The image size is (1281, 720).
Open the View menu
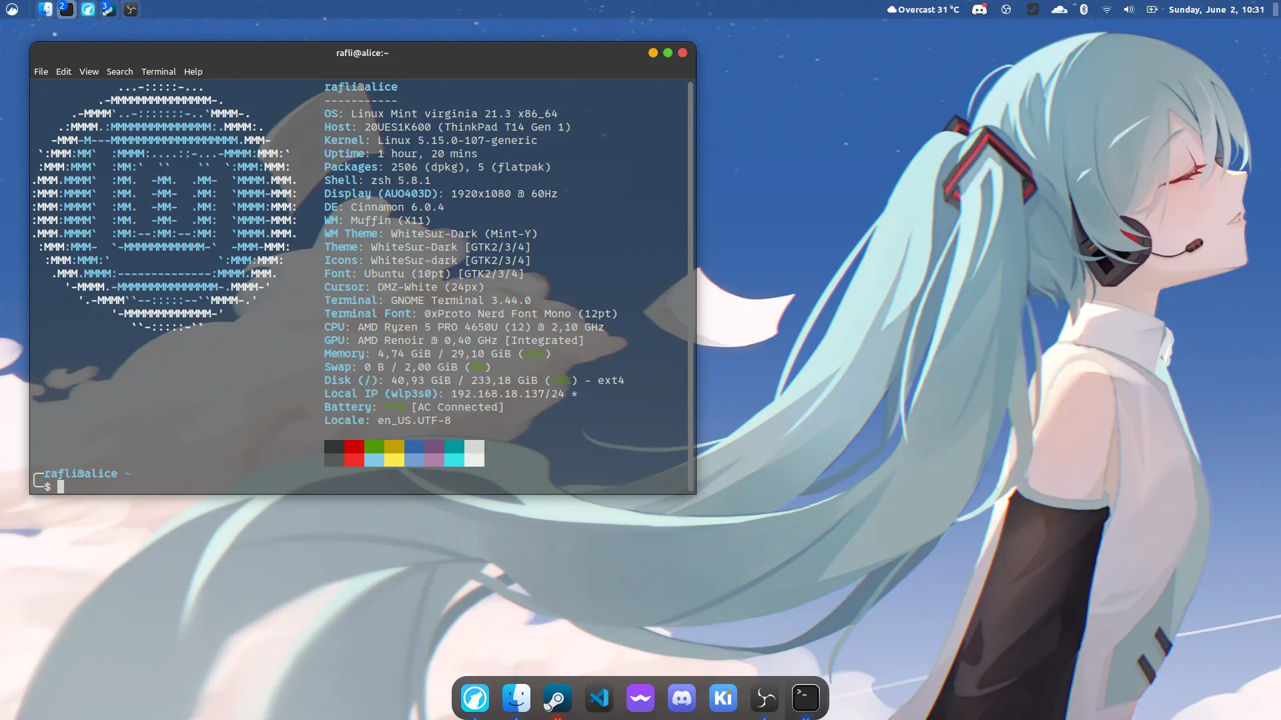tap(89, 71)
